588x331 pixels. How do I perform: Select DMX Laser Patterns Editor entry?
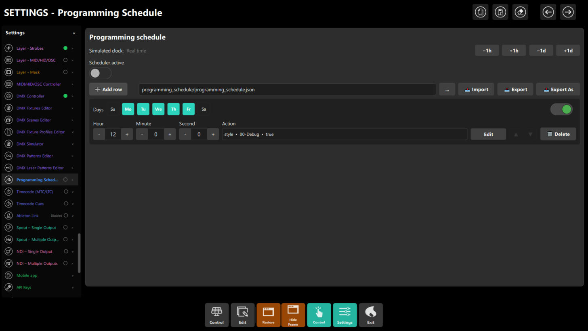click(x=40, y=168)
